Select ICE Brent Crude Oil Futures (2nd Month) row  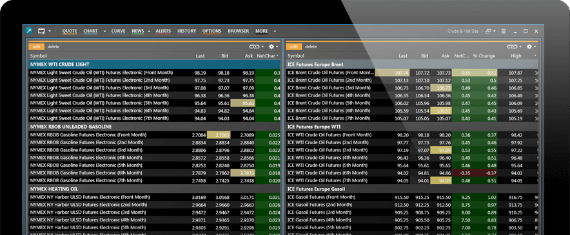pos(412,80)
